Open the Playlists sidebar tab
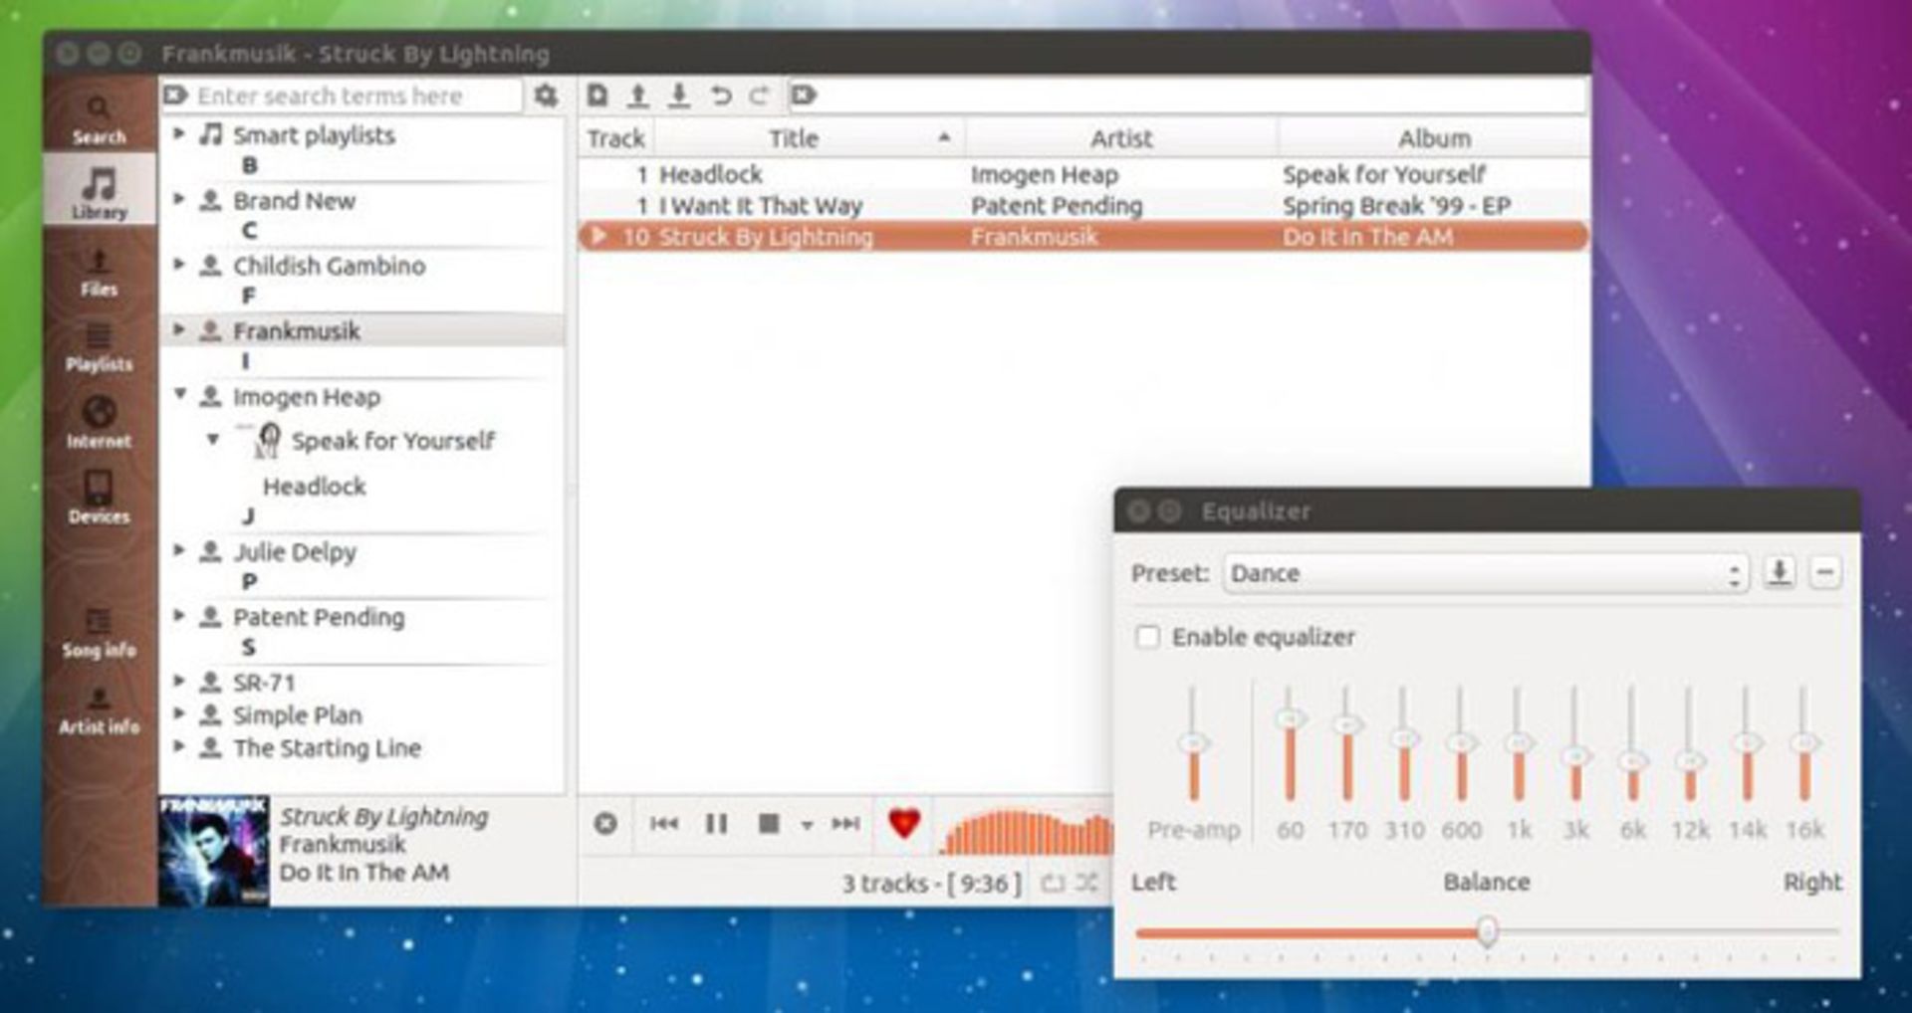This screenshot has width=1912, height=1013. 100,348
